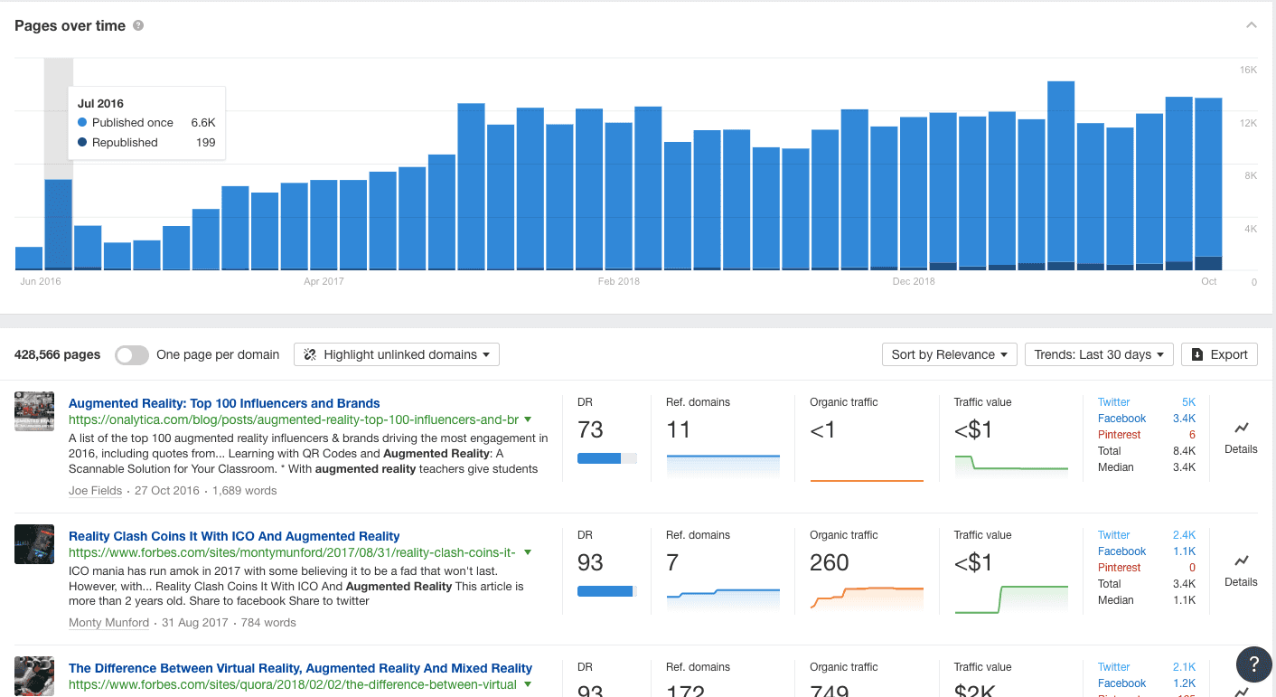Screen dimensions: 1276x697
Task: Click thumbnail of Top 100 Influencers article
Action: tap(34, 411)
